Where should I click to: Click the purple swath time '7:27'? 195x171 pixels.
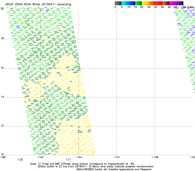[x=69, y=160]
